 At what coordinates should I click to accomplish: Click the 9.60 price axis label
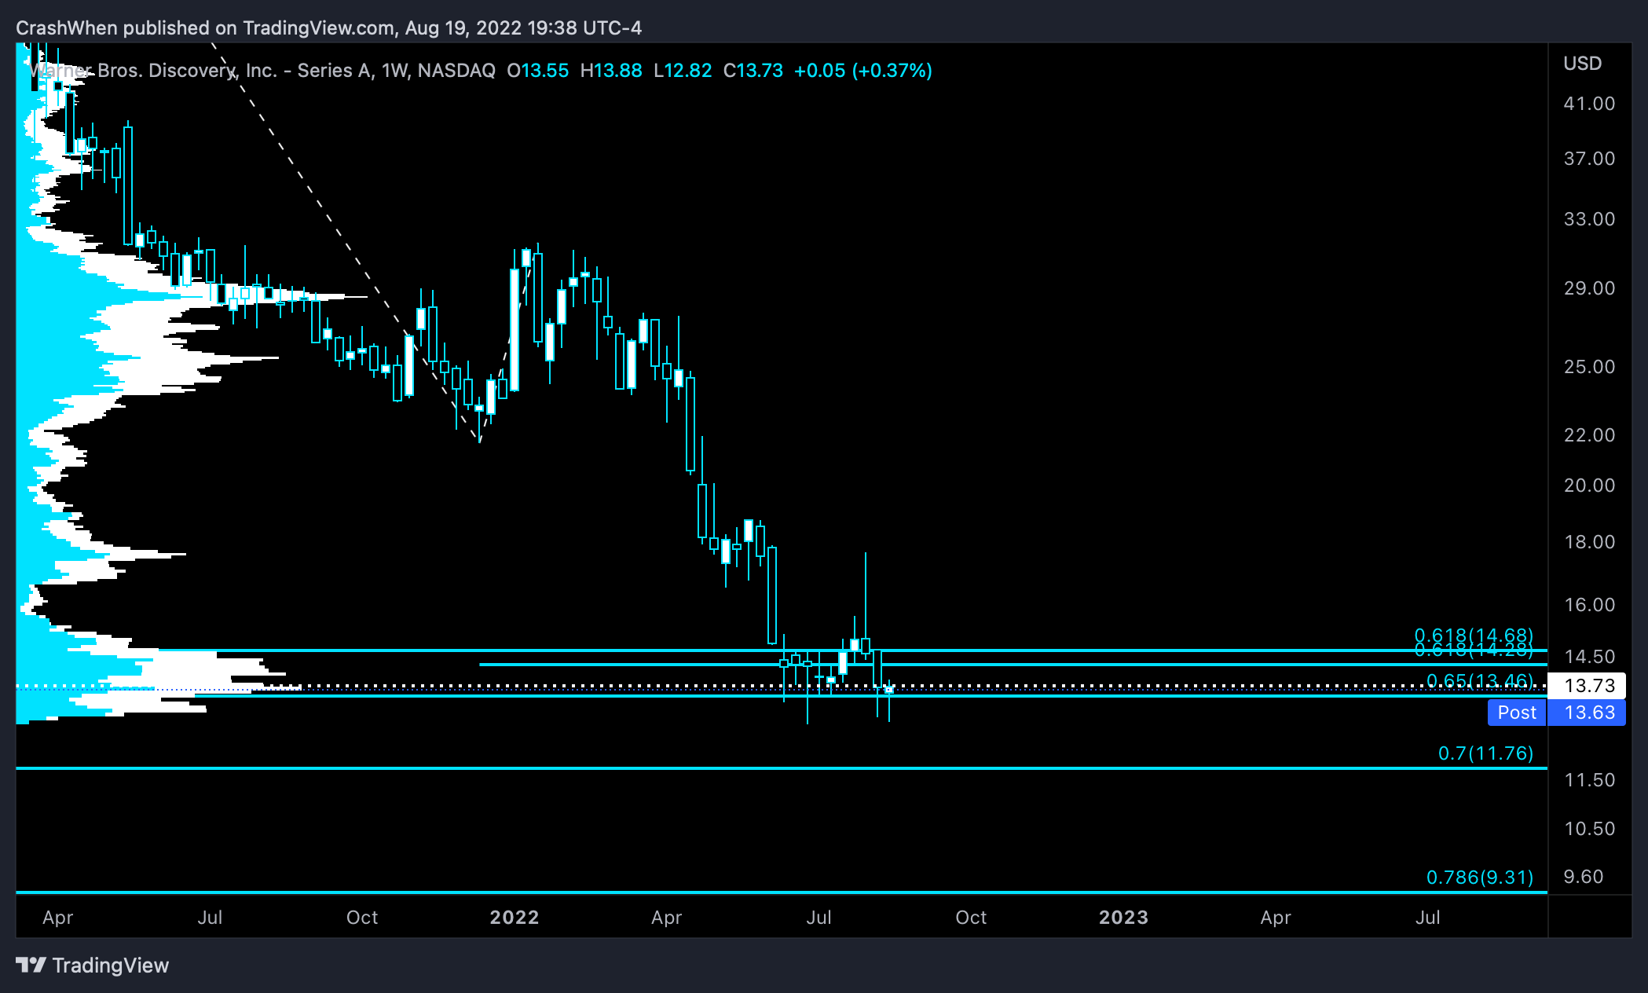coord(1584,877)
